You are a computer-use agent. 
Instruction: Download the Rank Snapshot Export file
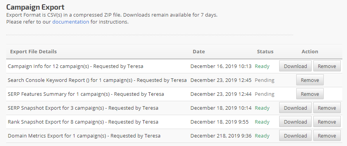[x=295, y=122]
